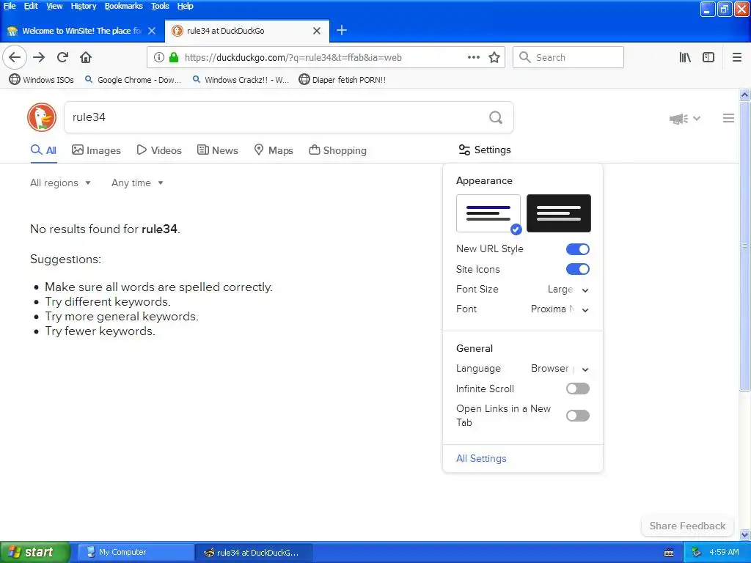
Task: Reload the current page
Action: coord(62,57)
